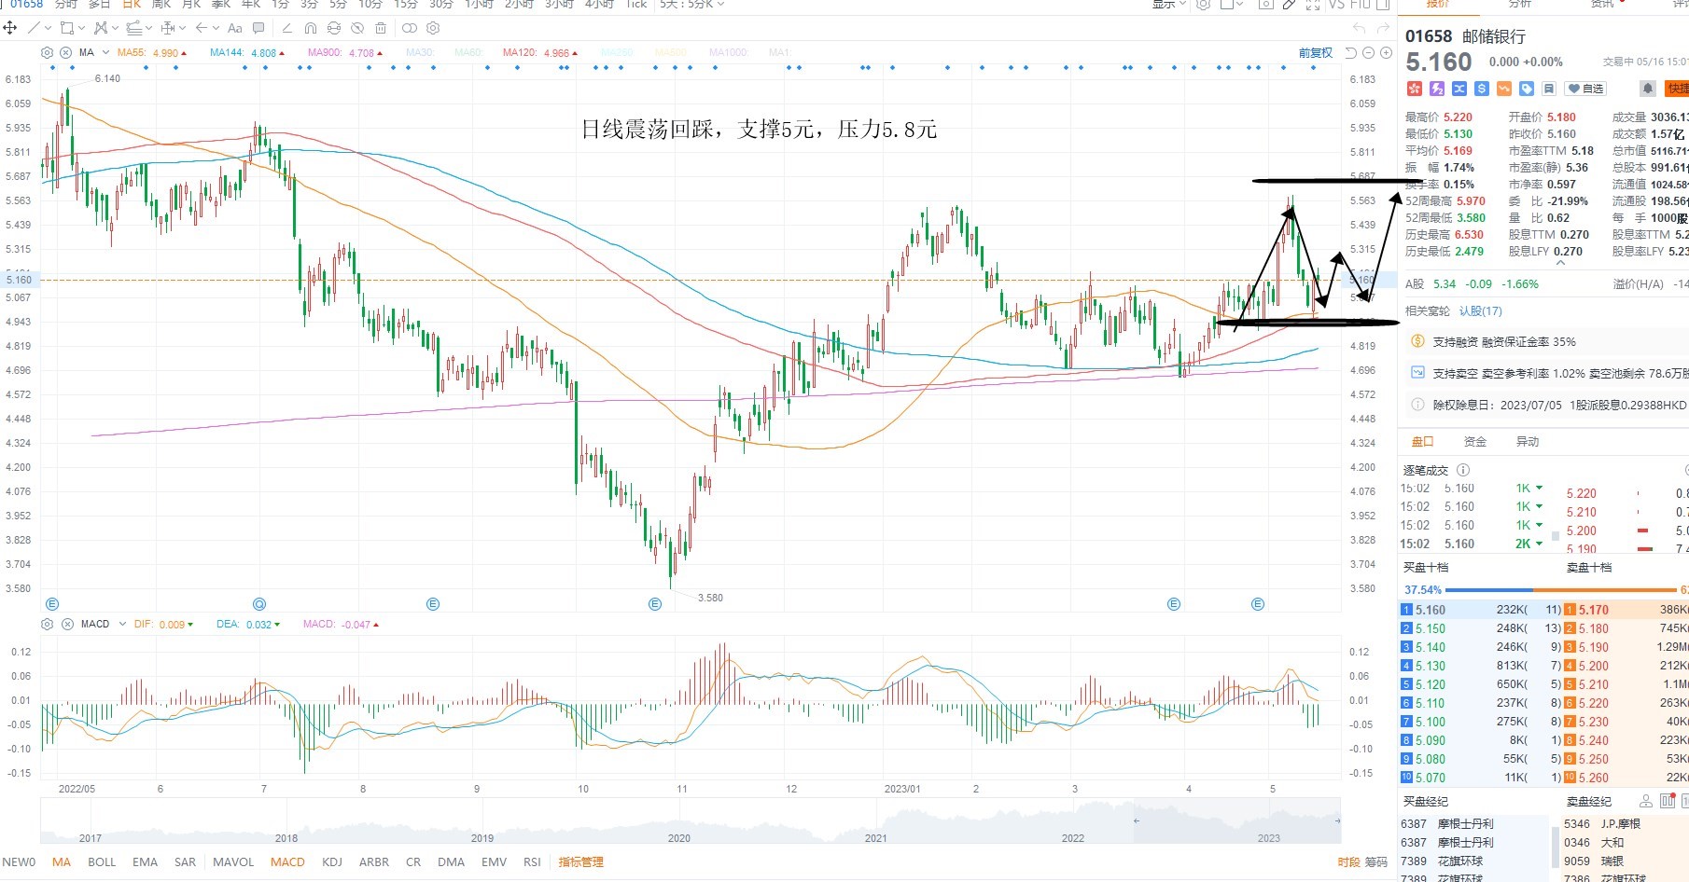Expand the MACD indicator dropdown
This screenshot has width=1689, height=882.
[x=122, y=624]
